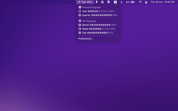Viewport: 178px width, 111px height.
Task: Click the Day clock icon
Action: click(x=80, y=33)
